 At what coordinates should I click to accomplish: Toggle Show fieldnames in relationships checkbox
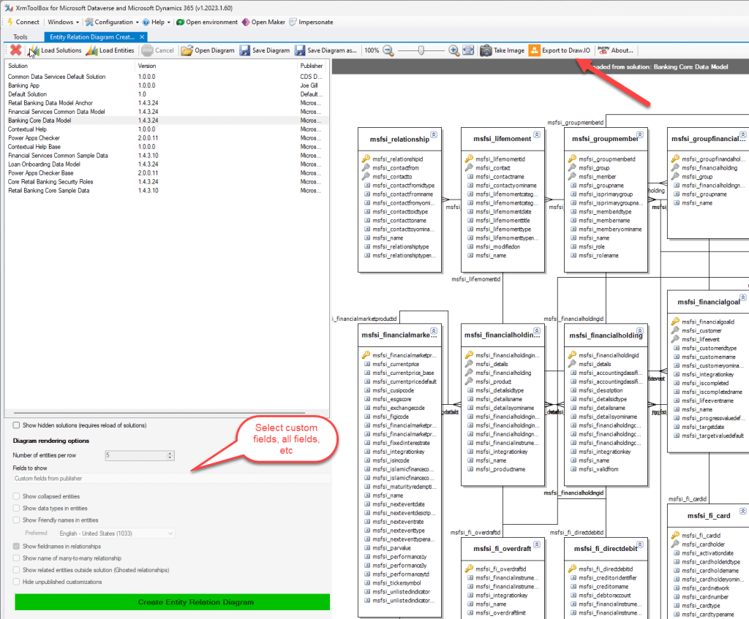[x=17, y=547]
